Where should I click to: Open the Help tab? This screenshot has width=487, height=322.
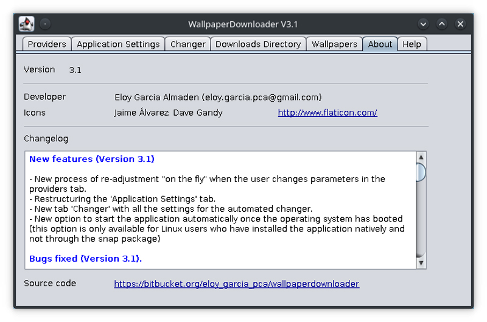click(x=412, y=44)
